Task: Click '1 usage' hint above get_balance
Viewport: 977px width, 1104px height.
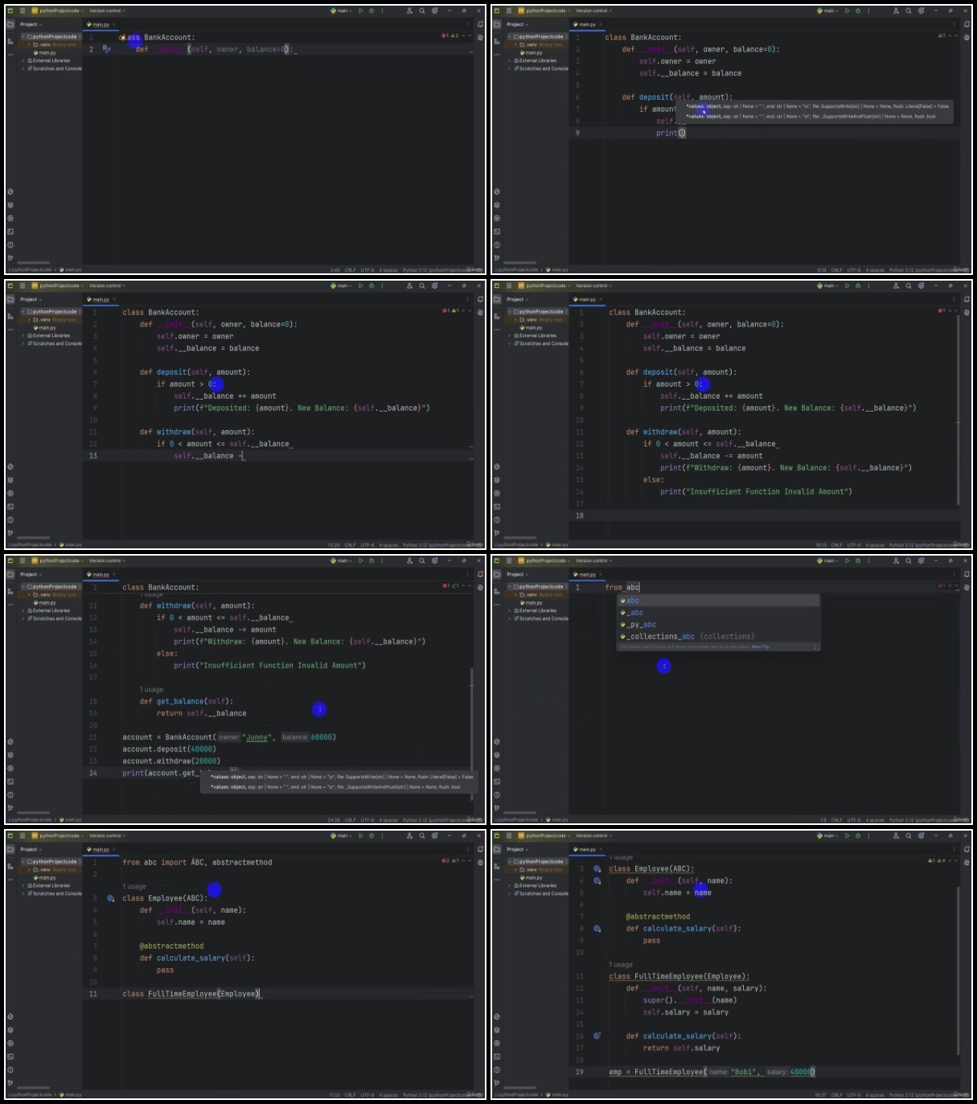Action: 151,690
